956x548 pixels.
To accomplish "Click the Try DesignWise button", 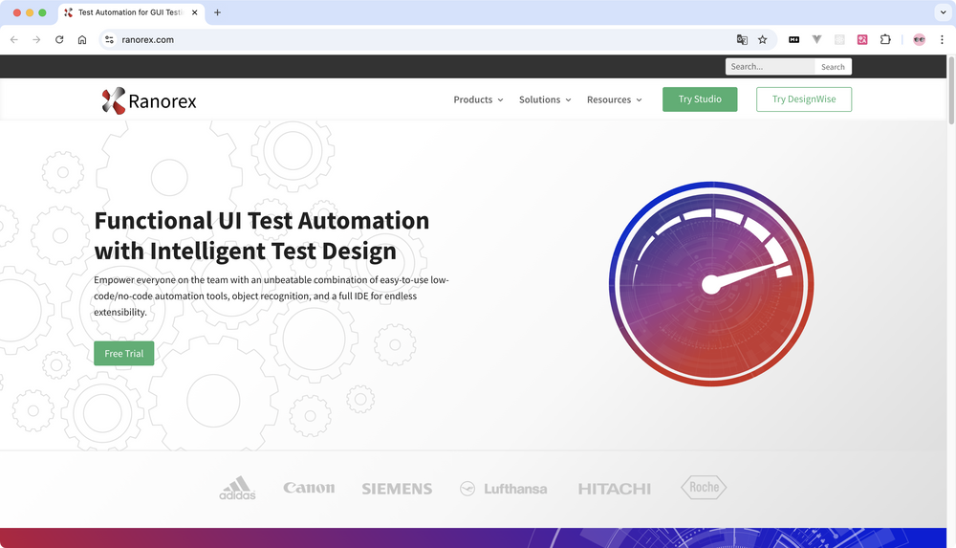I will point(804,99).
